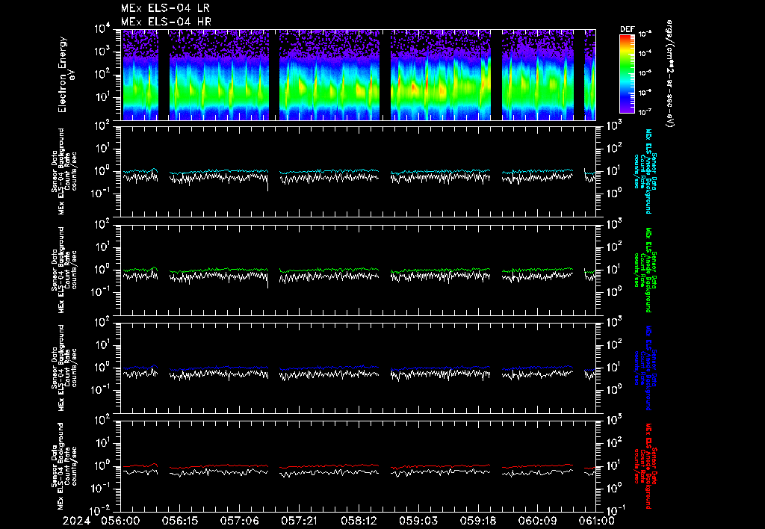Screen dimensions: 765x529
Task: Click the rainbow DEF color bar
Action: [627, 74]
